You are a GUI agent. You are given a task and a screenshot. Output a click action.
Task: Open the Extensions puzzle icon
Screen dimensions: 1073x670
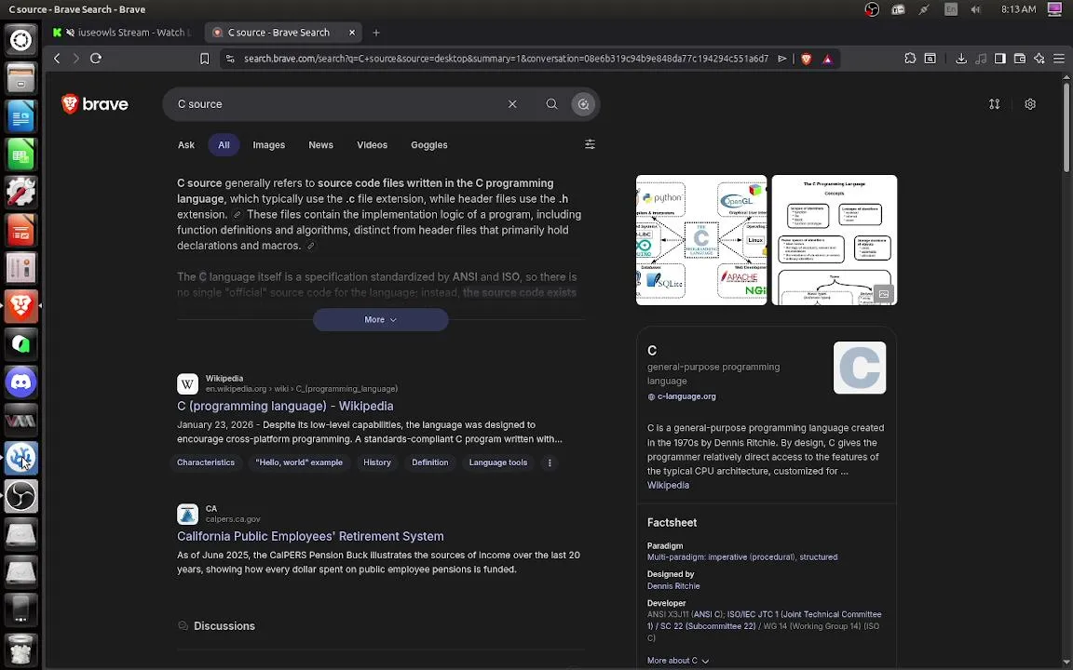(909, 59)
